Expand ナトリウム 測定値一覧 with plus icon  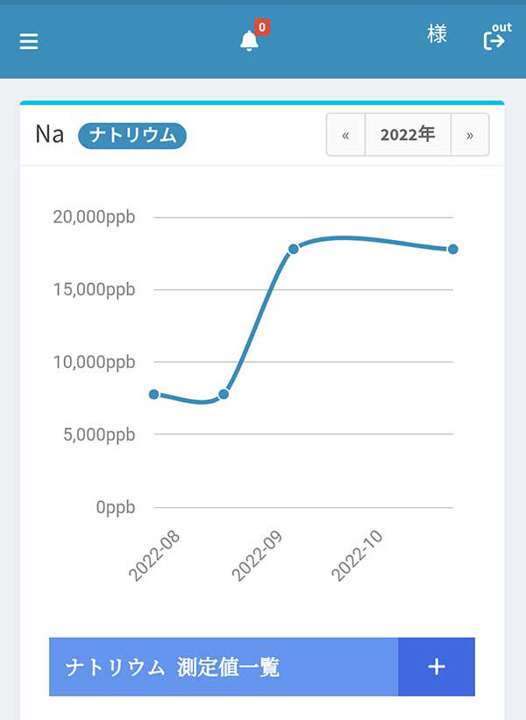click(x=437, y=667)
